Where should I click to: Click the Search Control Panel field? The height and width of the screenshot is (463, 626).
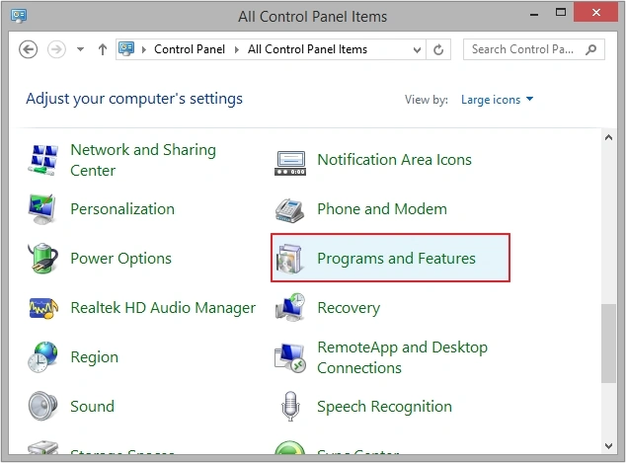coord(523,49)
